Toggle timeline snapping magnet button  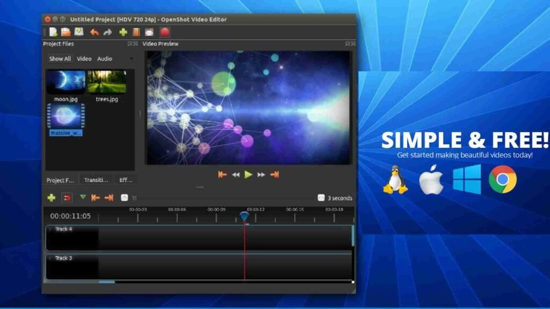(67, 197)
